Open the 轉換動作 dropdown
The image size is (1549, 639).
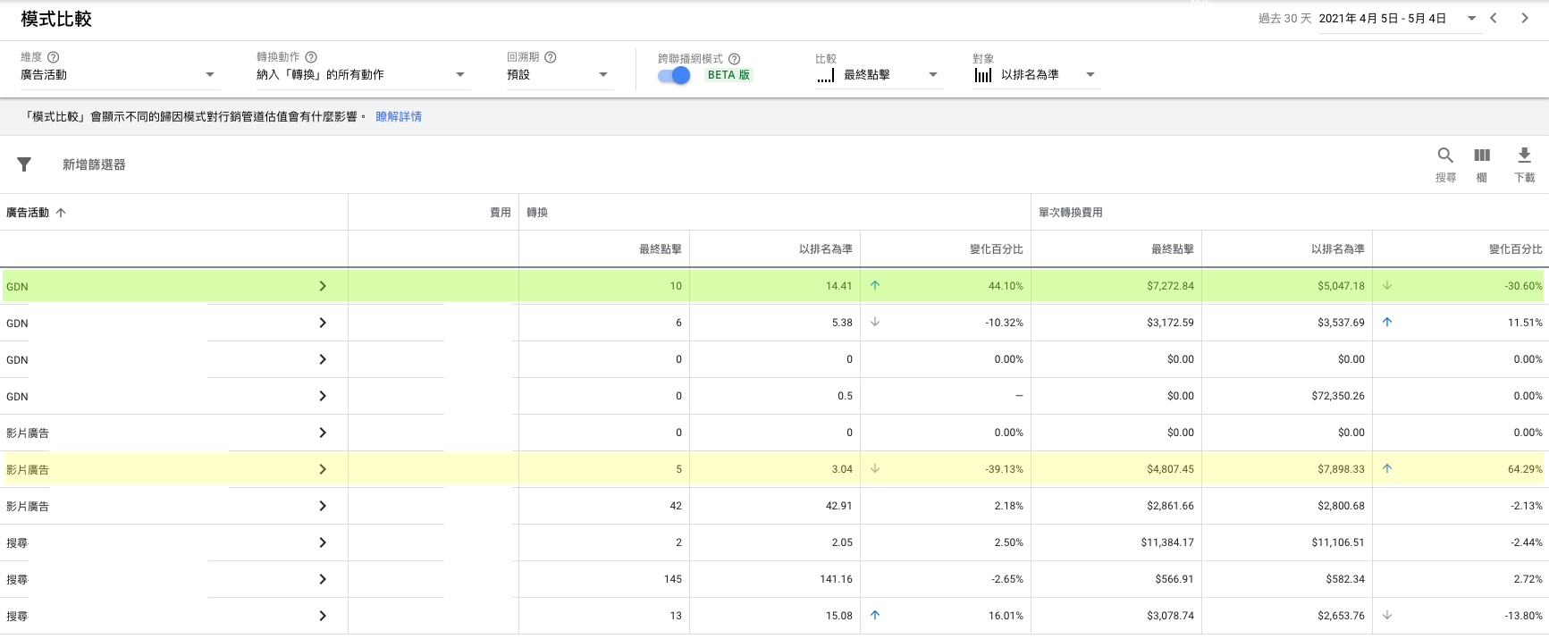point(361,75)
